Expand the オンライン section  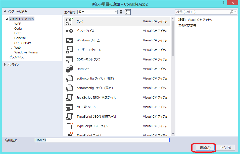pos(5,64)
